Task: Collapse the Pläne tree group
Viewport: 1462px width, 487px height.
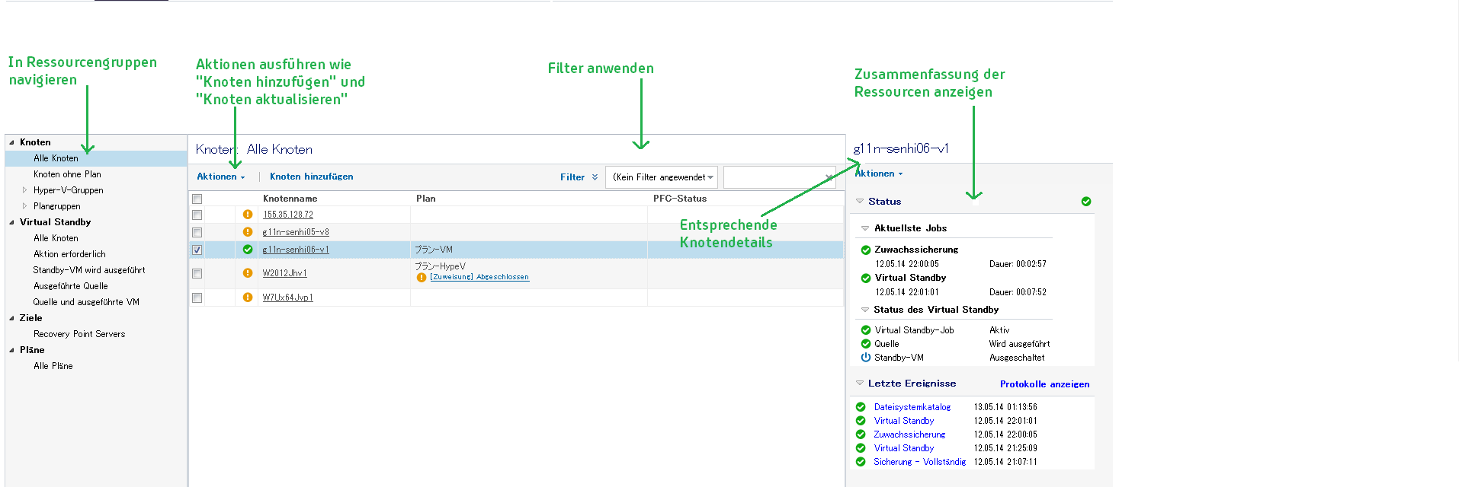Action: point(11,350)
